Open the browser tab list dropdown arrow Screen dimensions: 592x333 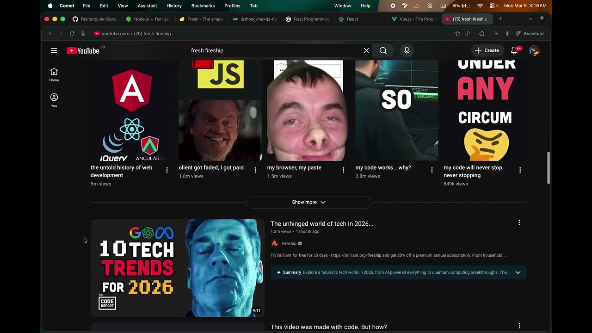530,19
